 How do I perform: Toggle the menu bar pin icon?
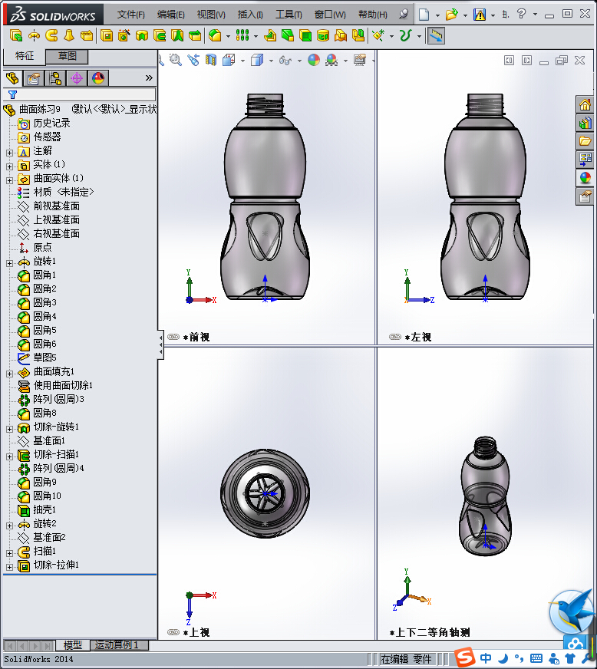tap(404, 14)
